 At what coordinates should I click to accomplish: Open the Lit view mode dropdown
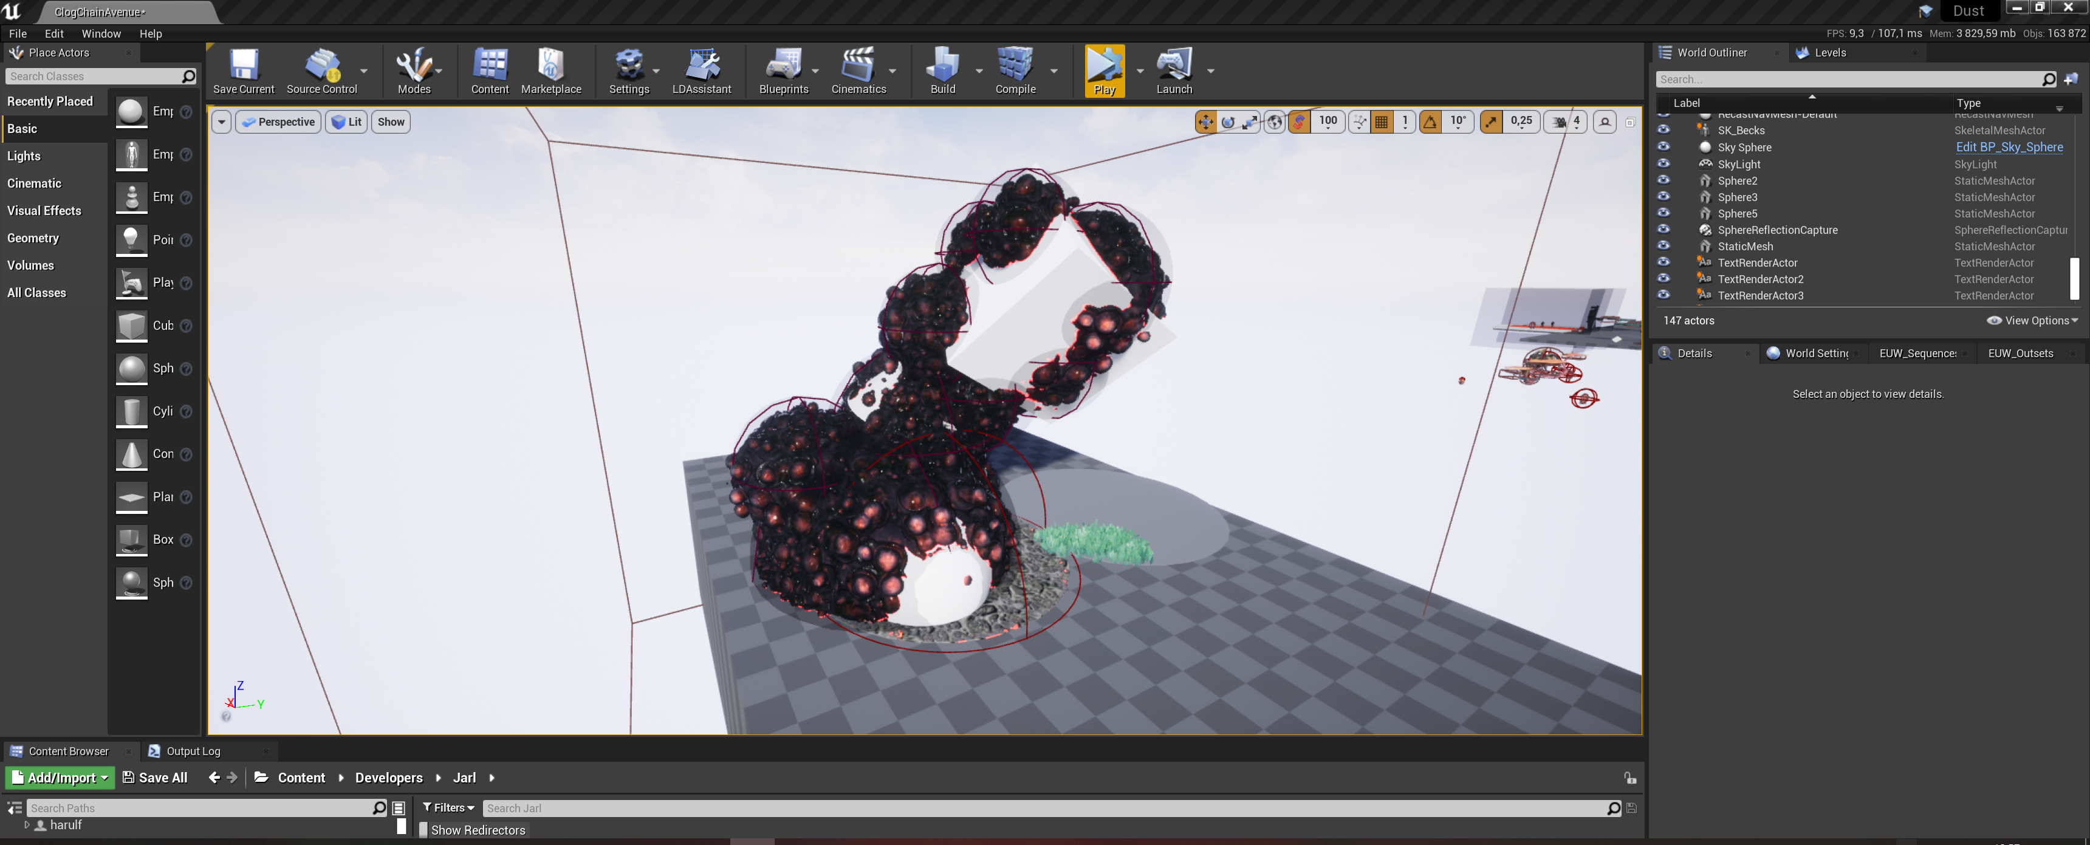coord(346,121)
